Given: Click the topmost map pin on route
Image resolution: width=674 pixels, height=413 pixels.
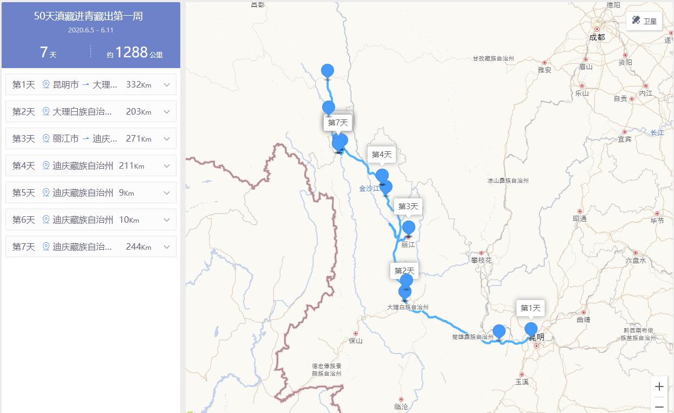Looking at the screenshot, I should [328, 71].
